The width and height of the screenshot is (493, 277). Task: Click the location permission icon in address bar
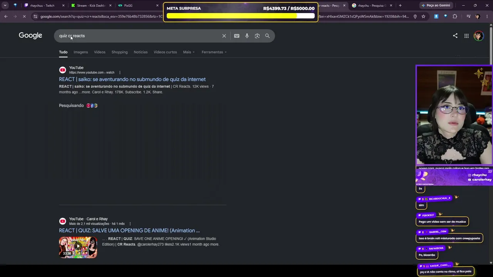[415, 17]
